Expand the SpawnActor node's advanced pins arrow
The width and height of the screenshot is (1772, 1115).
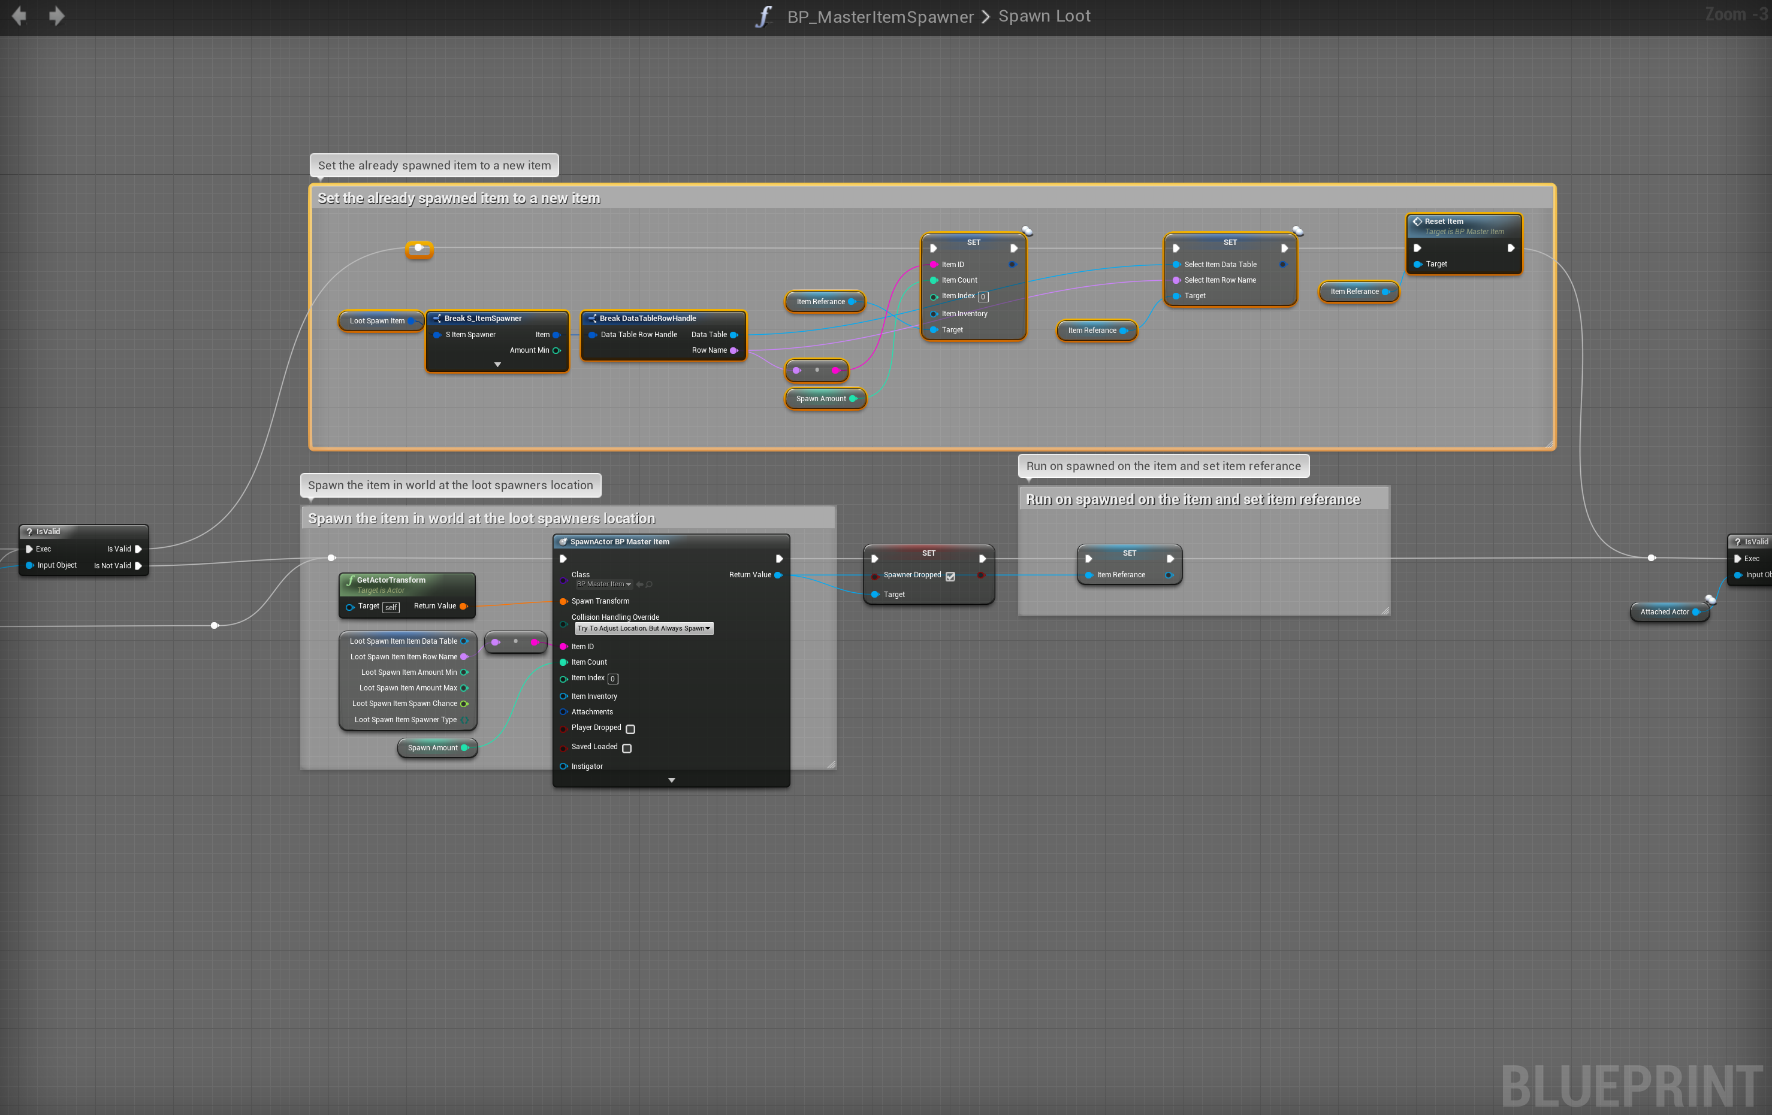671,780
